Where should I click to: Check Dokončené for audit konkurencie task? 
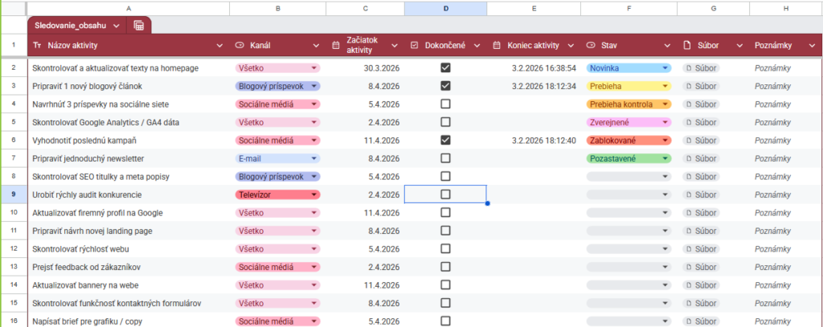(x=445, y=194)
